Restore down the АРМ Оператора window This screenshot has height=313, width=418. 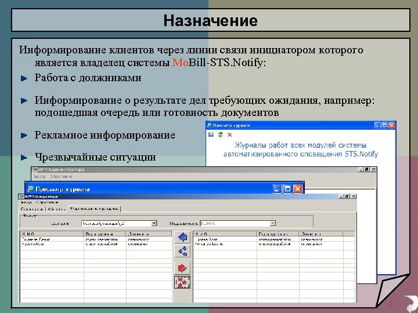347,196
